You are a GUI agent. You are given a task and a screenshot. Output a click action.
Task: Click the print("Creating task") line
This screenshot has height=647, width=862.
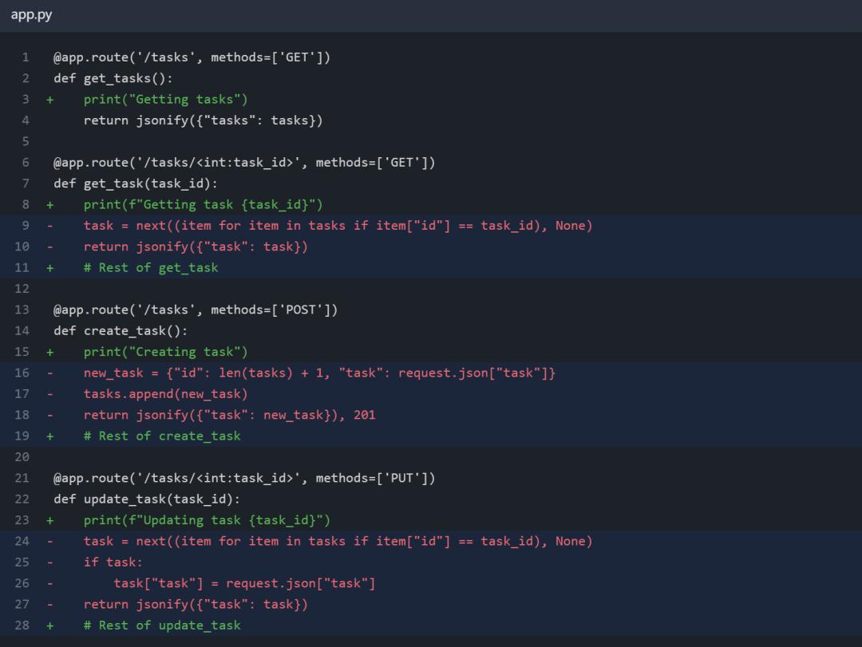[x=165, y=352]
